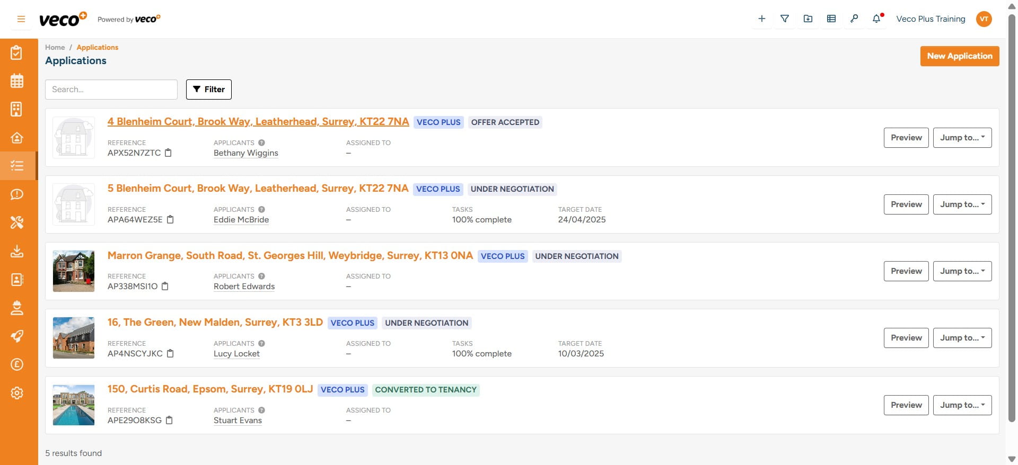Open applicant Robert Edwards
Viewport: 1018px width, 465px height.
pos(244,287)
